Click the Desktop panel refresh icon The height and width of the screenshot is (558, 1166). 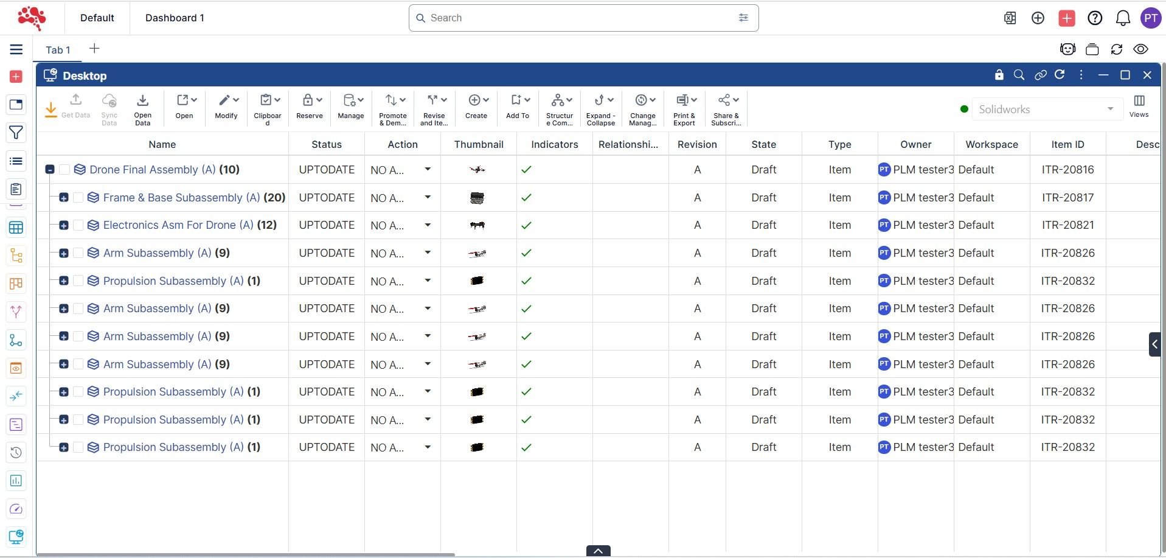point(1060,75)
